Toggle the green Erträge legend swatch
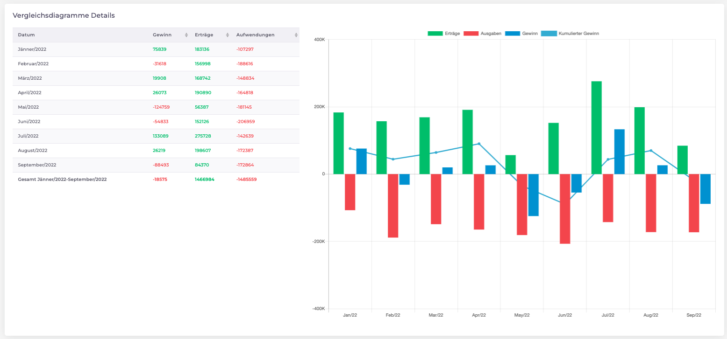 point(435,34)
